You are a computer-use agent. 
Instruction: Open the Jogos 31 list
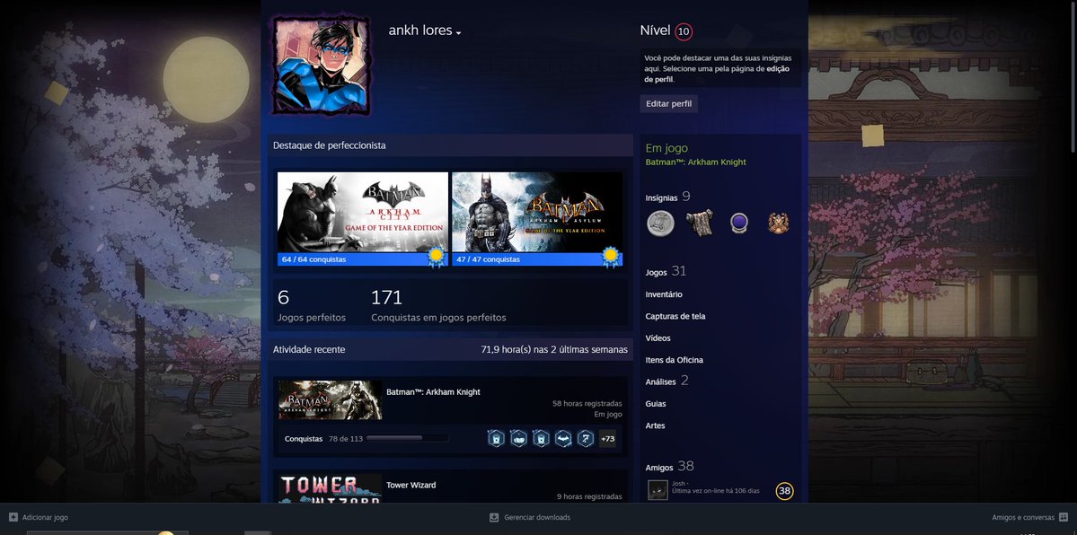tap(666, 271)
